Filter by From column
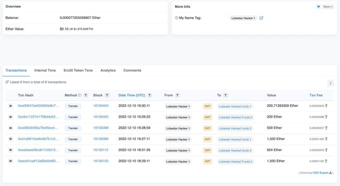The height and width of the screenshot is (186, 340). (177, 95)
